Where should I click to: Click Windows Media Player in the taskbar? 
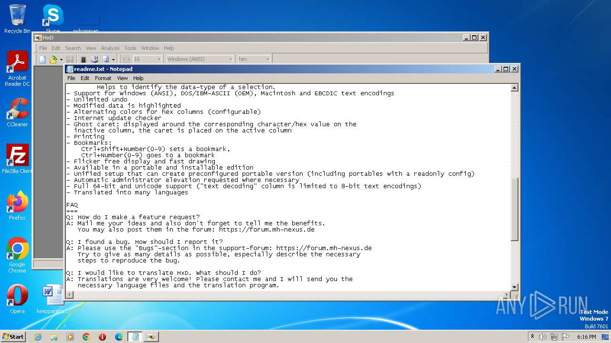70,337
